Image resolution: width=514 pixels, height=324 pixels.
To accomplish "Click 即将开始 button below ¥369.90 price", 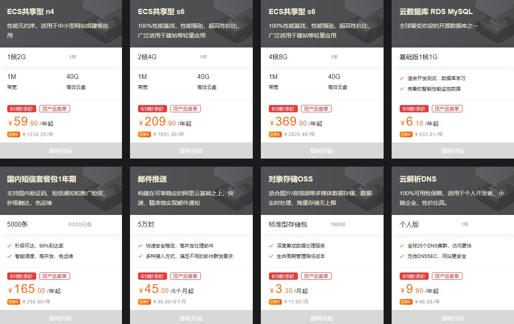I will [x=322, y=151].
